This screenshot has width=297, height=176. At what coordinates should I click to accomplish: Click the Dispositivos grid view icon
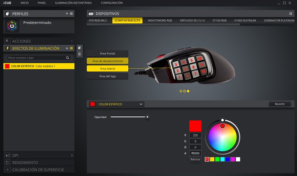point(291,13)
